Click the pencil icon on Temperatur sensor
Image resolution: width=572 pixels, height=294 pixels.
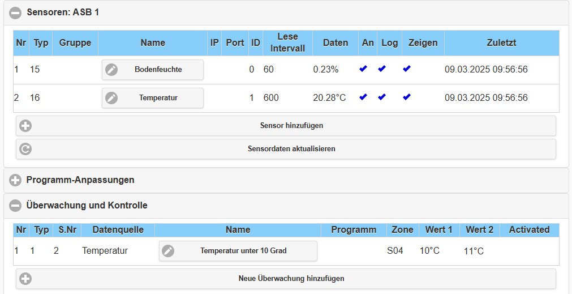coord(111,98)
